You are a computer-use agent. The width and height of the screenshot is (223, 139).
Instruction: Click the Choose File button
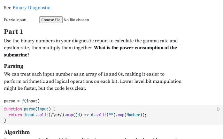[x=51, y=20]
